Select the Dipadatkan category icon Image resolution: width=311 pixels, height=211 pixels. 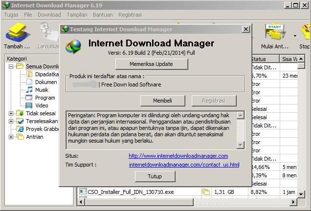point(29,74)
